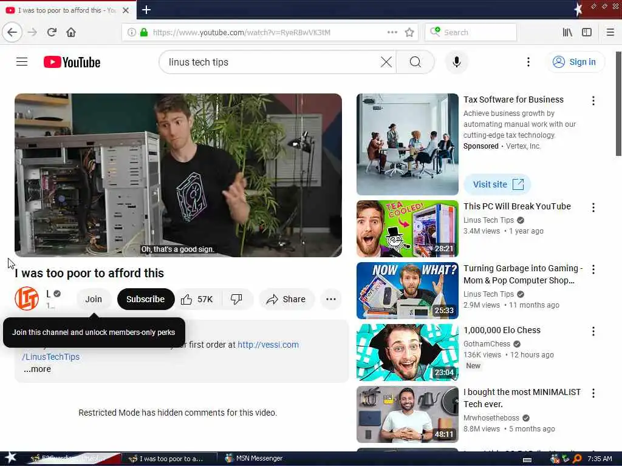The height and width of the screenshot is (466, 622).
Task: Select 'I was too poor to a...' taskbar item
Action: pyautogui.click(x=169, y=459)
